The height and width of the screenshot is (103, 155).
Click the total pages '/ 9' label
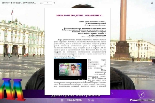[54, 3]
